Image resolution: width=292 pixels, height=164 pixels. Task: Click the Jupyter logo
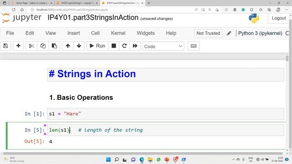point(22,18)
